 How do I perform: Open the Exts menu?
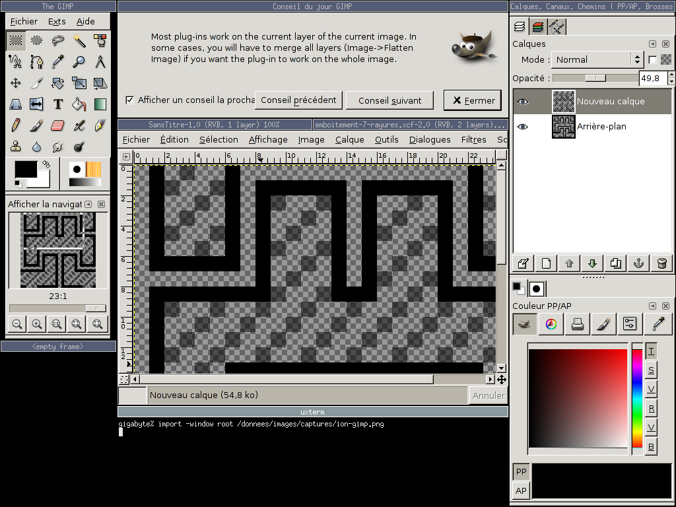click(57, 22)
